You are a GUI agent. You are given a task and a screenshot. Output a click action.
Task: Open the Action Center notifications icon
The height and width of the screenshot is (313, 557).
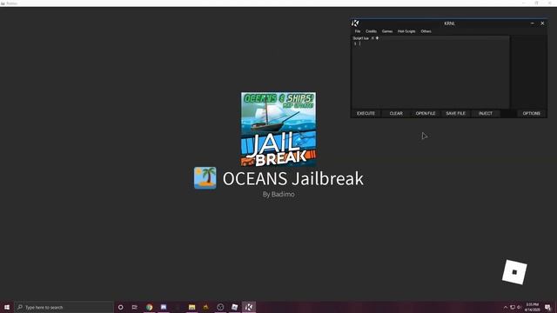(x=547, y=307)
